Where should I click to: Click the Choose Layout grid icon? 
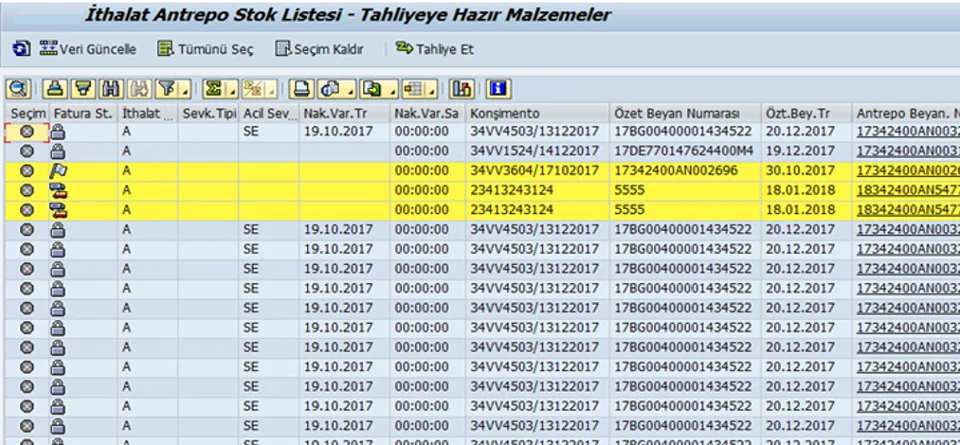pyautogui.click(x=412, y=89)
